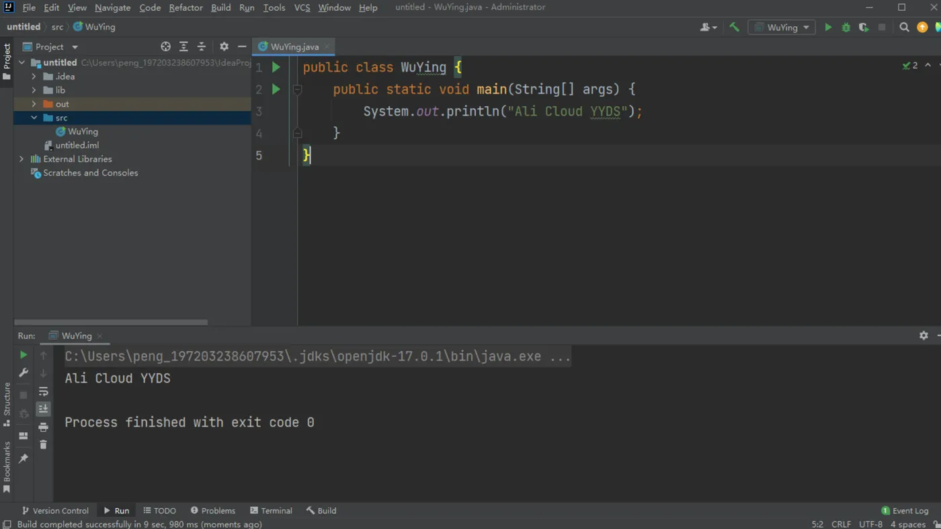
Task: Pin the Run tab with pin icon
Action: pos(24,458)
